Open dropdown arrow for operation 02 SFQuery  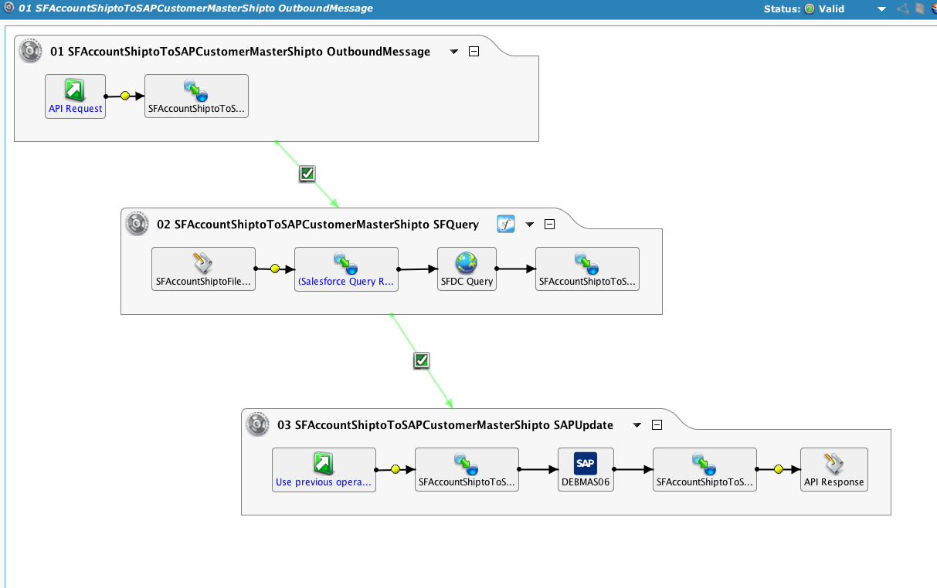[530, 225]
